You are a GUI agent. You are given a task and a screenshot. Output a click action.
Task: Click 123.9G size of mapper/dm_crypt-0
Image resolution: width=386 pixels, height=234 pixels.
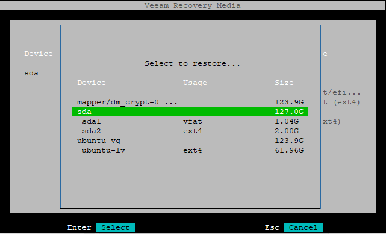289,102
